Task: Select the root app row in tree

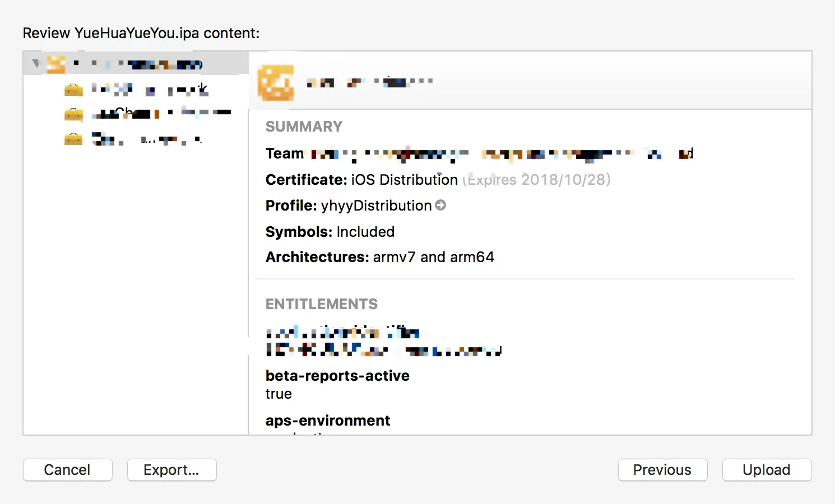Action: [x=136, y=63]
